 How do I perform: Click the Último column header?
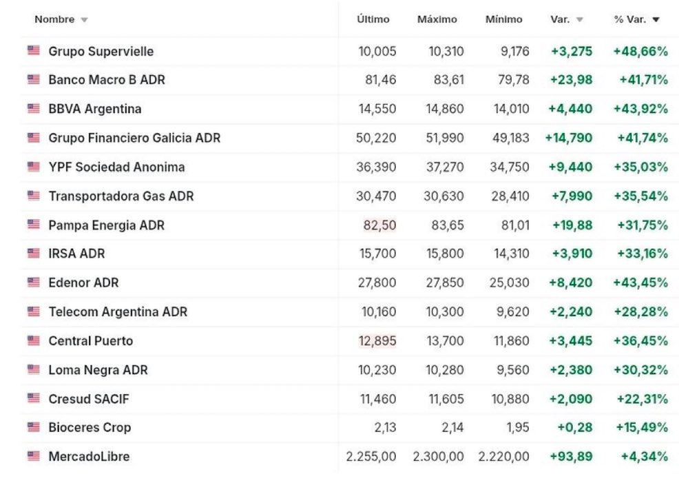373,19
